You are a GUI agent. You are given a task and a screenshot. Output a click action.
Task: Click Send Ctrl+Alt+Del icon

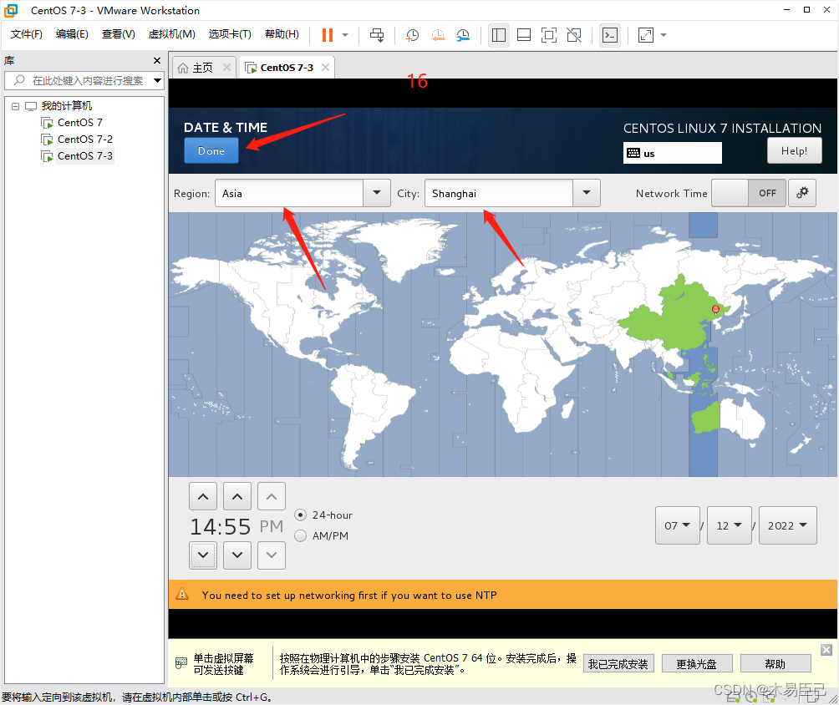377,35
